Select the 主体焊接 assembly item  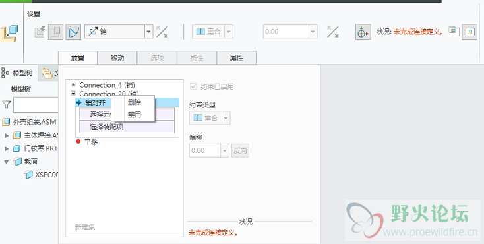[42, 135]
